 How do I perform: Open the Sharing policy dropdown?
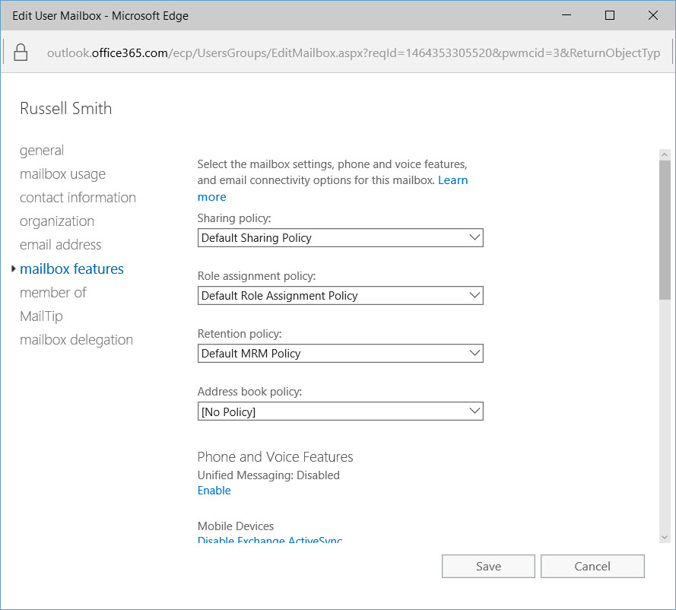tap(475, 237)
